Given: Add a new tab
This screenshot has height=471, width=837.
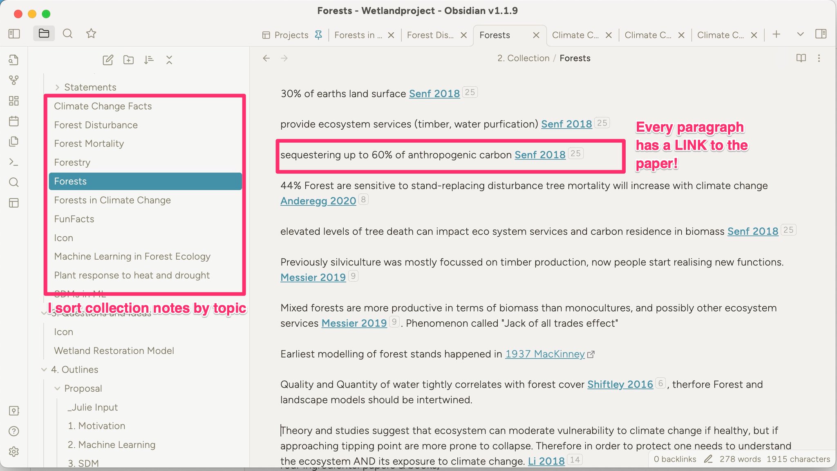Looking at the screenshot, I should [777, 34].
